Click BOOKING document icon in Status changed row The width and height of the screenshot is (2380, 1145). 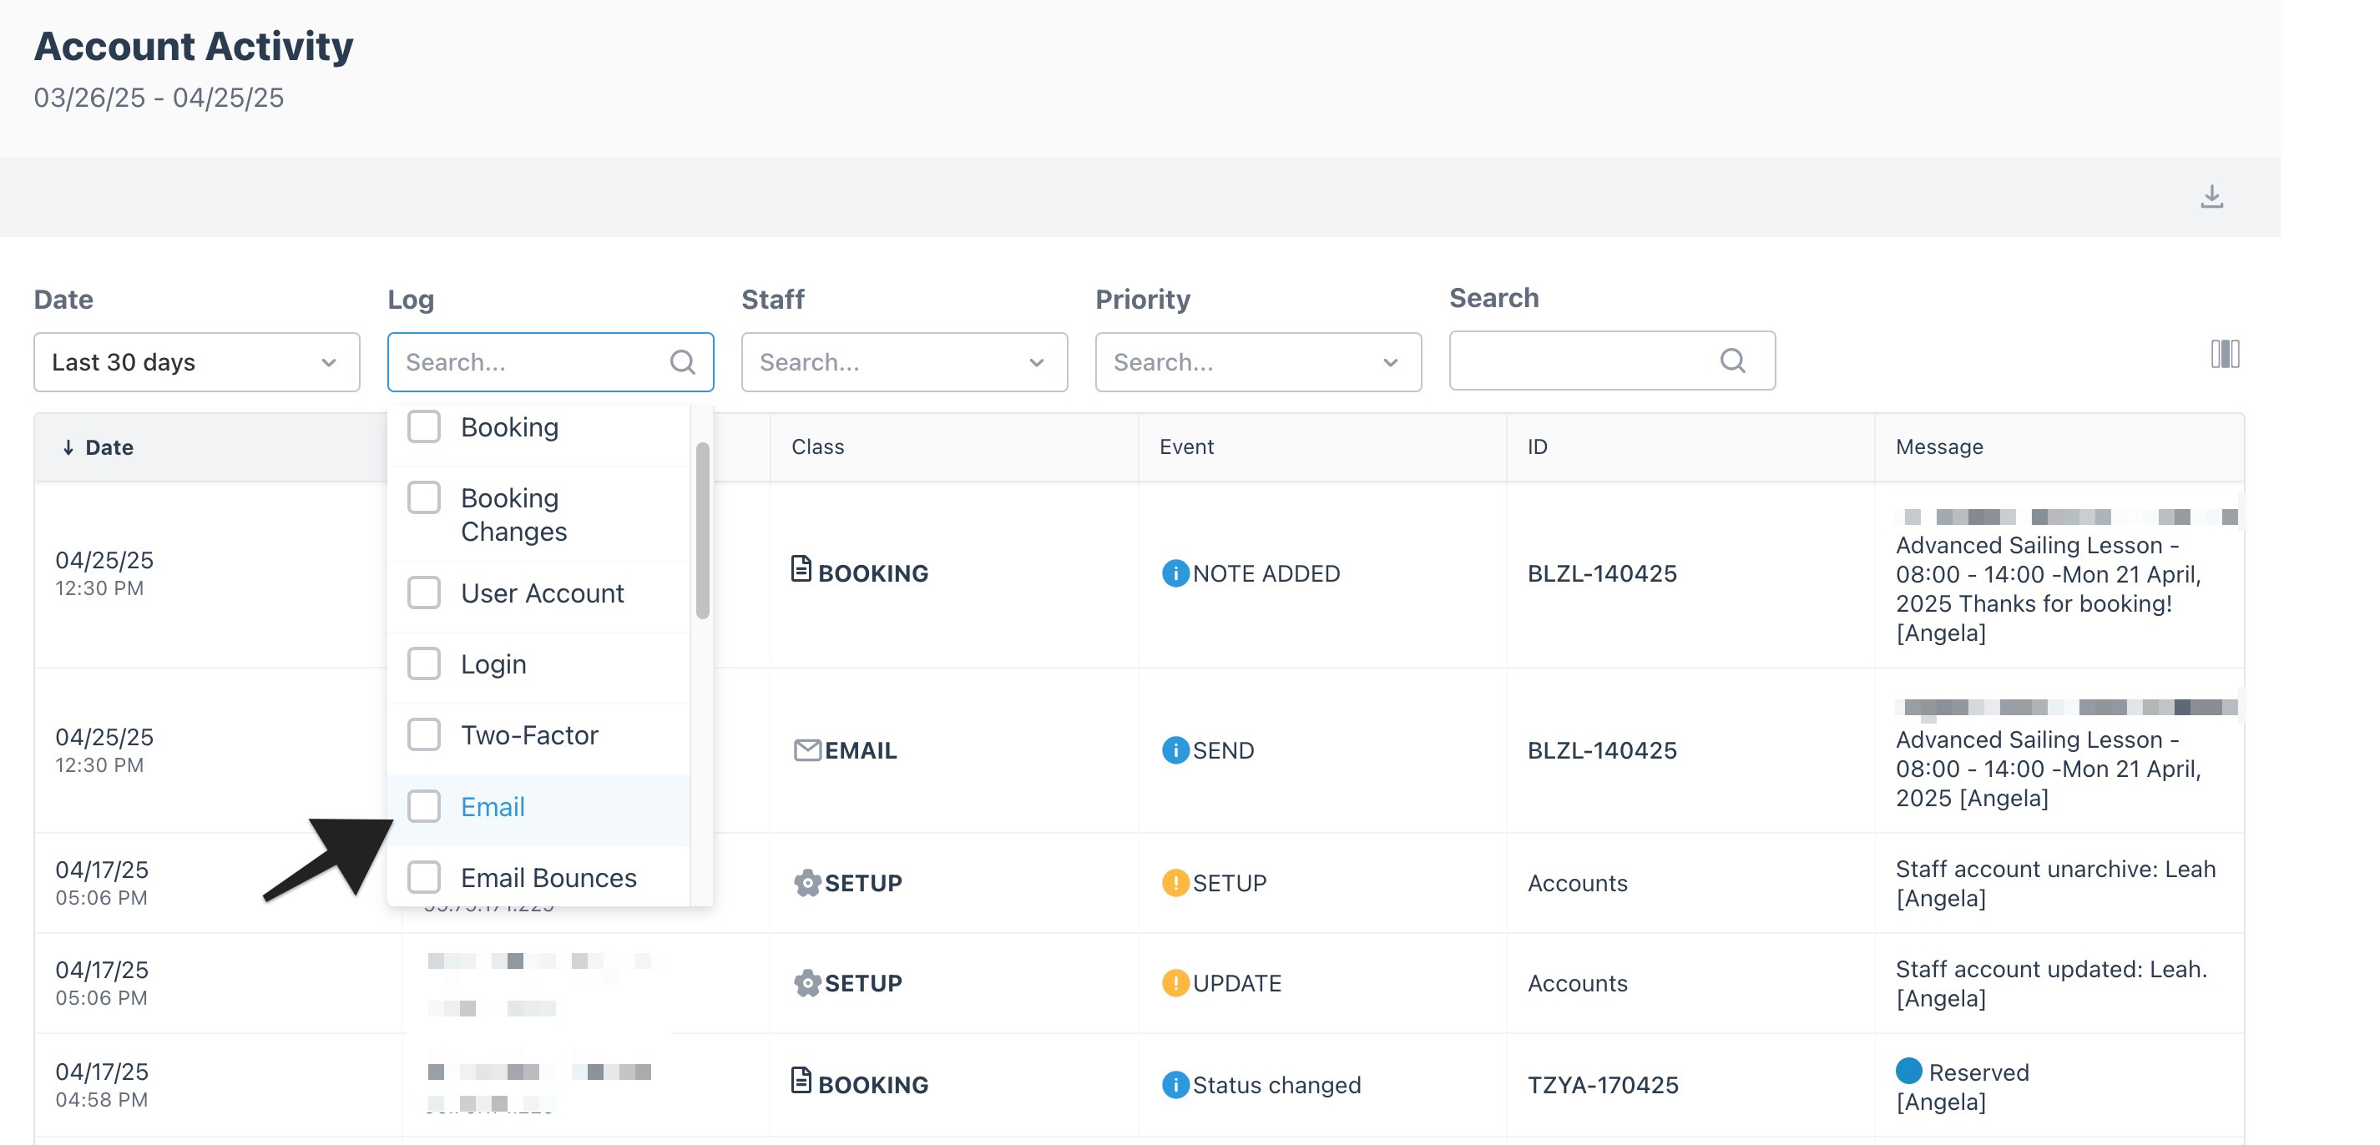click(801, 1081)
